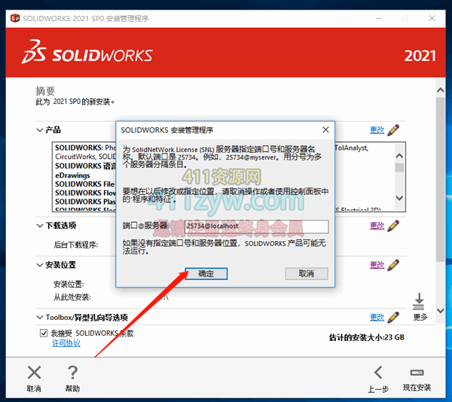Screen dimensions: 452x402
Task: Open the 许可协议 link
Action: (66, 343)
